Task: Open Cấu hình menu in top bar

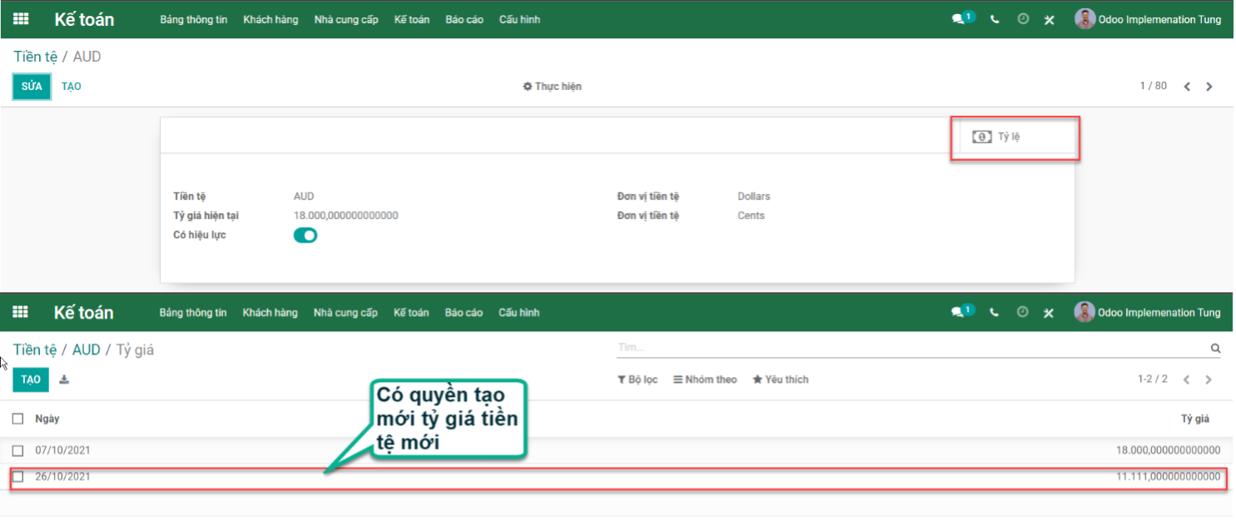Action: coord(519,19)
